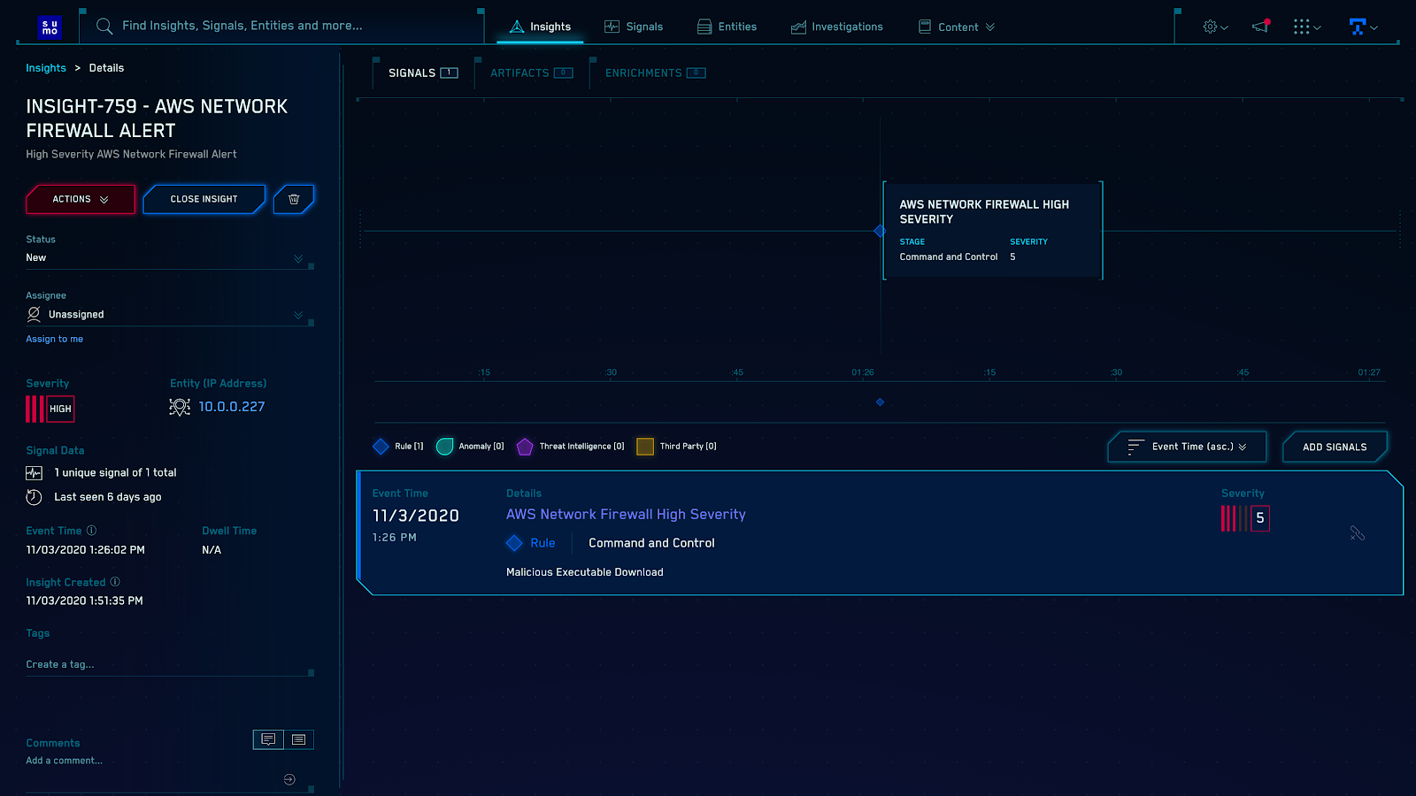
Task: Click the unlink signal icon
Action: tap(1358, 533)
